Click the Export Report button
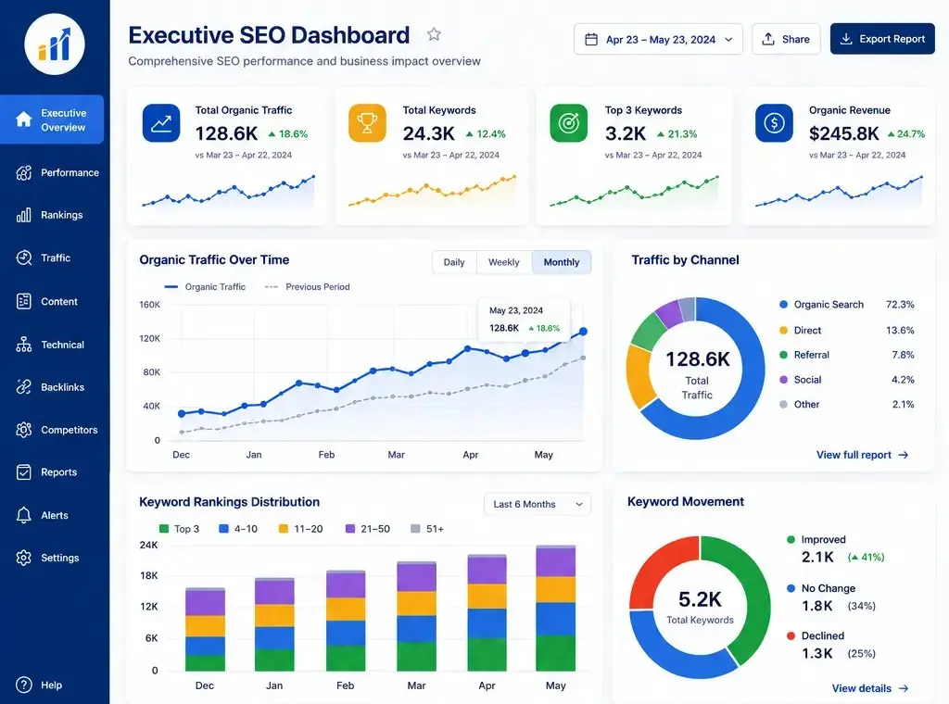The height and width of the screenshot is (704, 949). point(882,39)
